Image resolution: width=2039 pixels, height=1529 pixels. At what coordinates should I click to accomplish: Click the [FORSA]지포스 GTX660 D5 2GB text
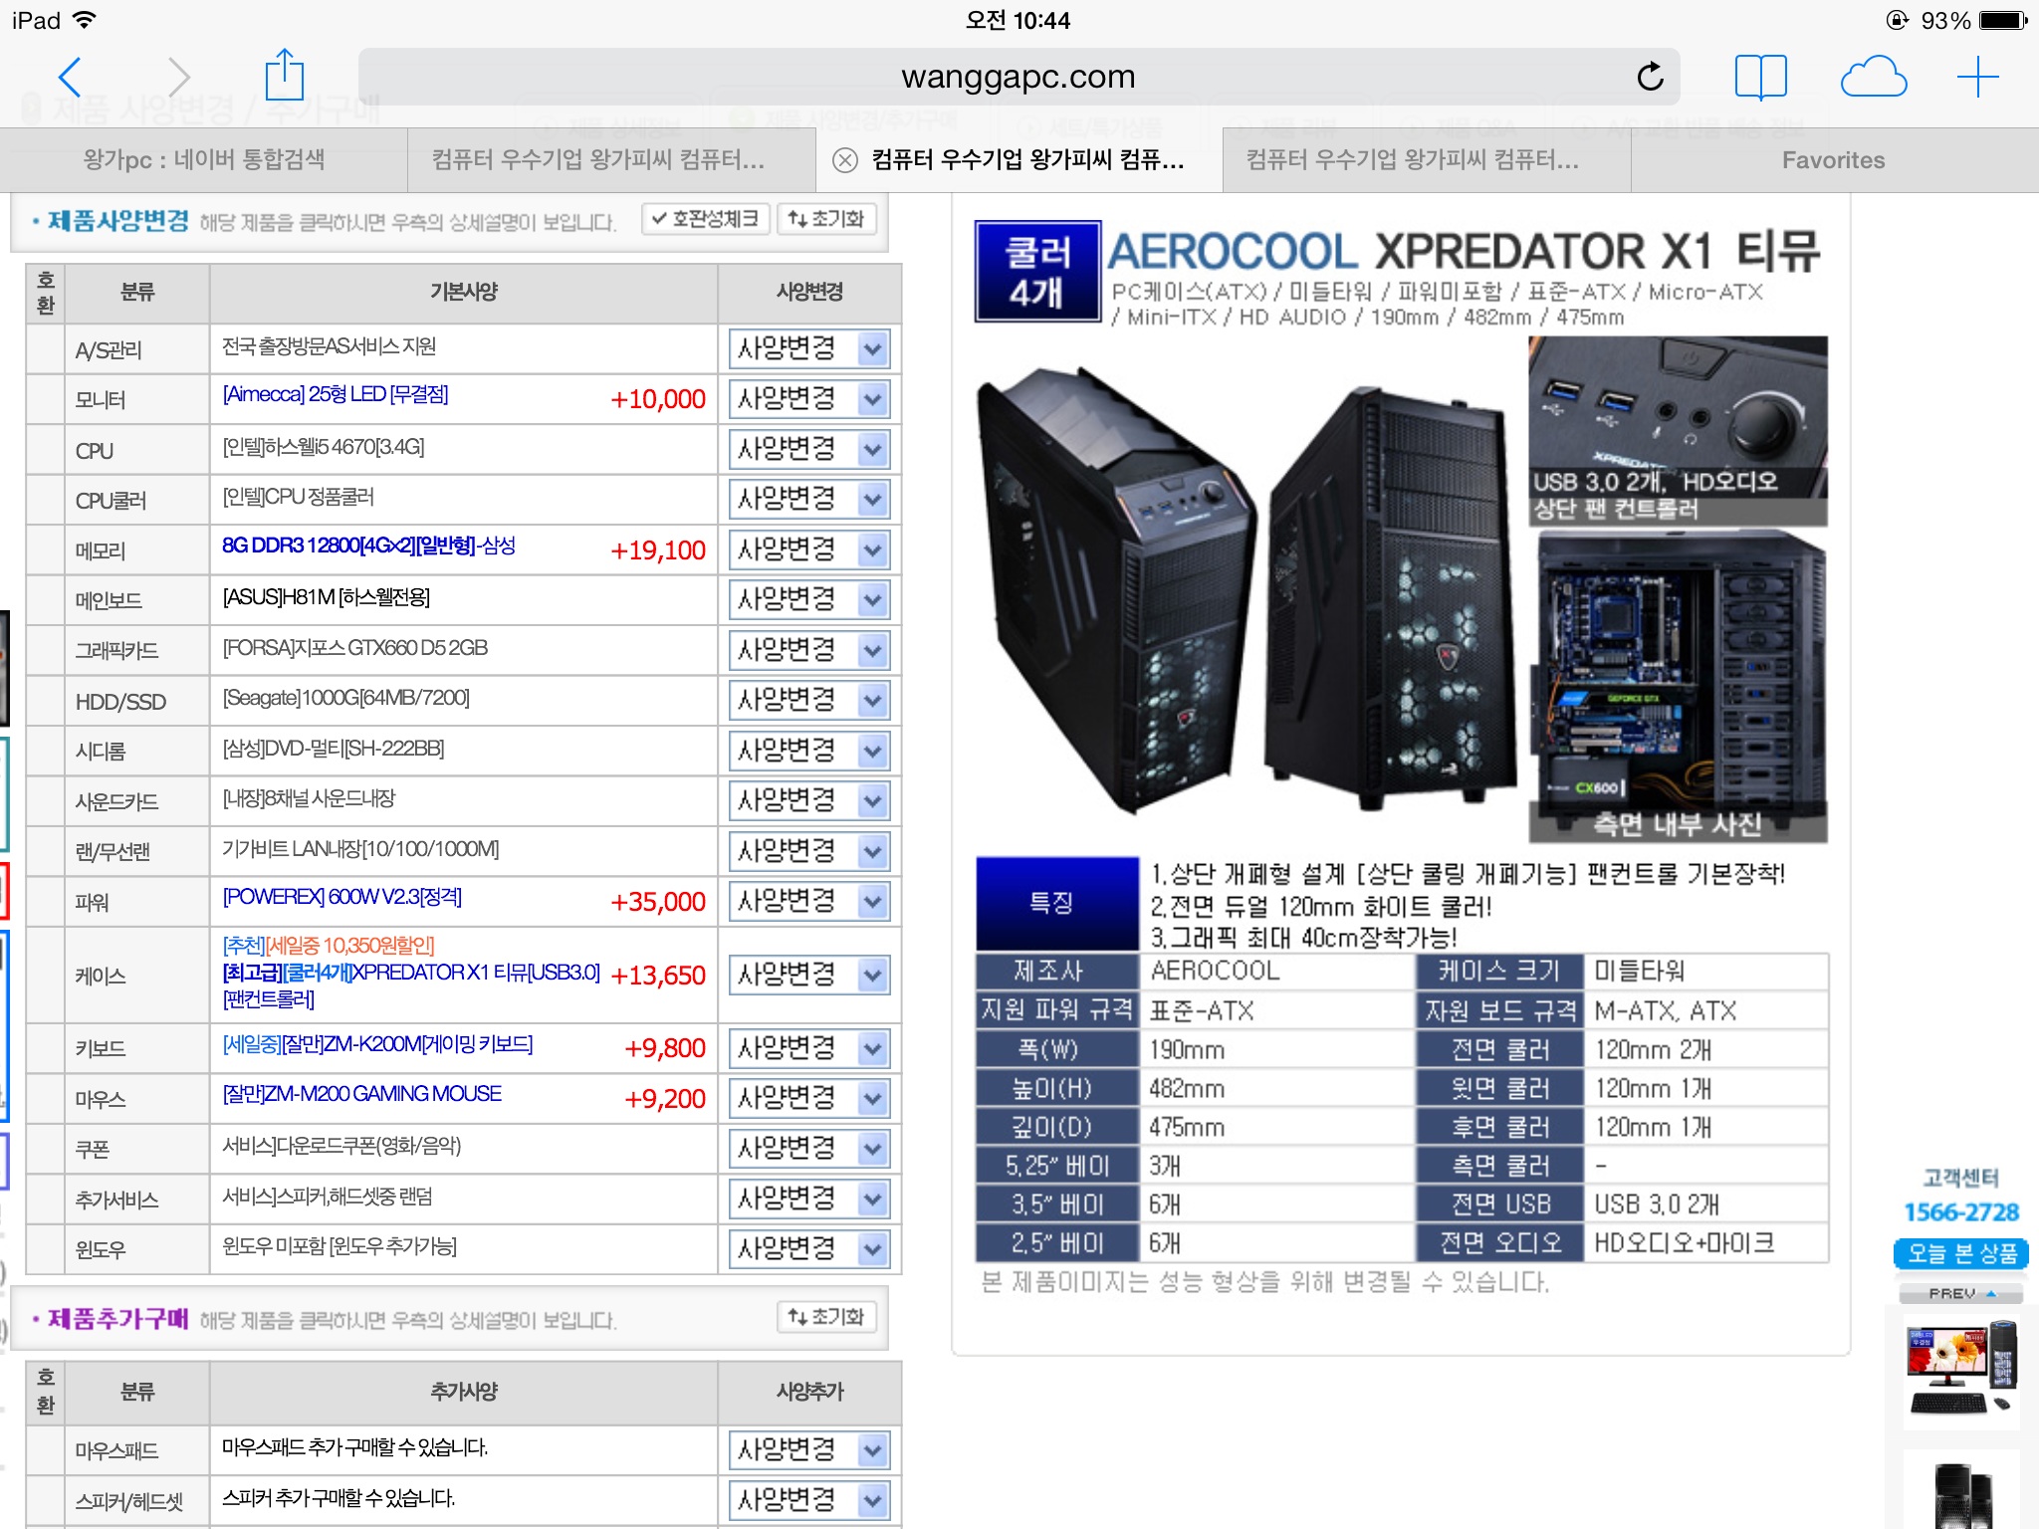tap(355, 648)
